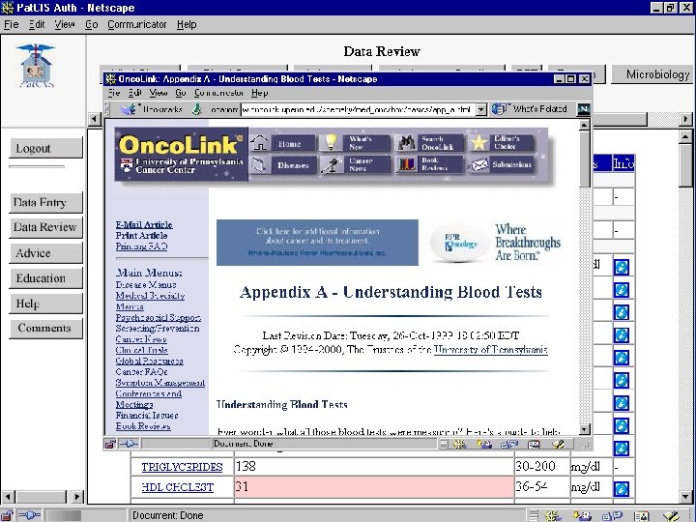The width and height of the screenshot is (696, 522).
Task: Click scroll right arrow in PatCIS sidebar frame
Action: (77, 497)
